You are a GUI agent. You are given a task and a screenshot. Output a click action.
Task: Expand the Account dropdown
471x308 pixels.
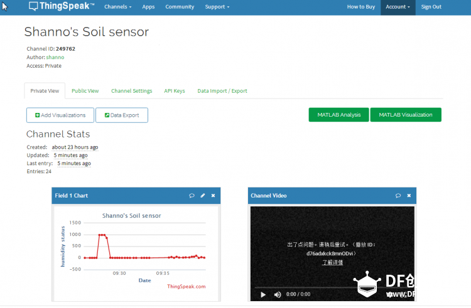point(398,7)
